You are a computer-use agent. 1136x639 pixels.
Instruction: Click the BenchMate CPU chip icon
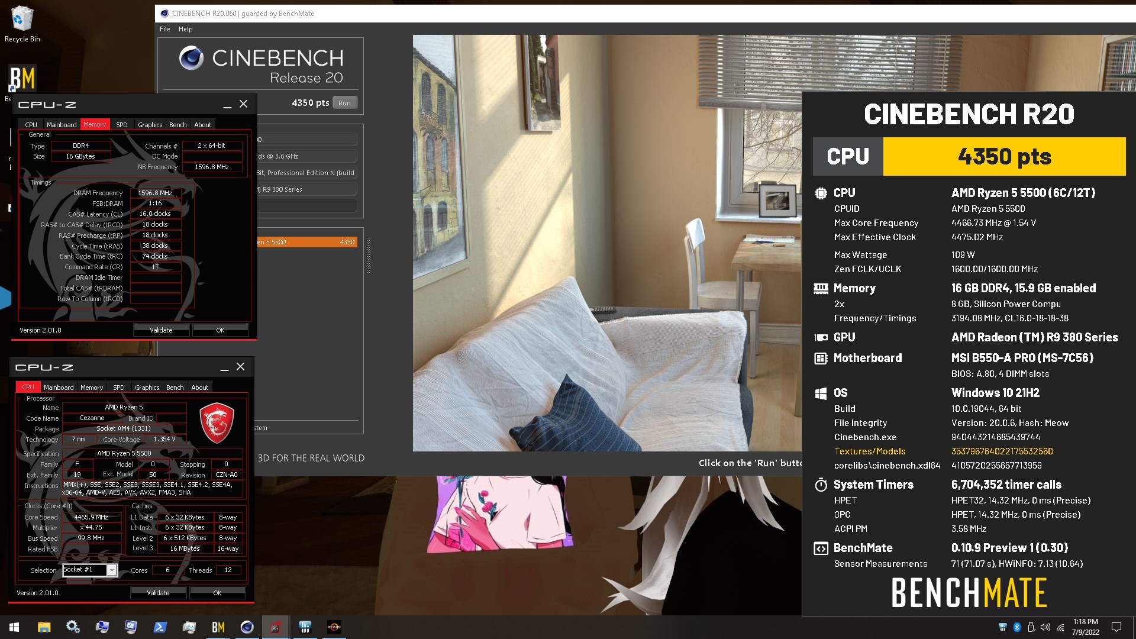821,193
